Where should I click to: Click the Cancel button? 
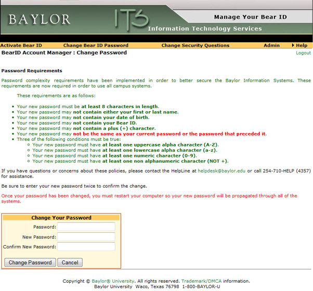[x=70, y=262]
